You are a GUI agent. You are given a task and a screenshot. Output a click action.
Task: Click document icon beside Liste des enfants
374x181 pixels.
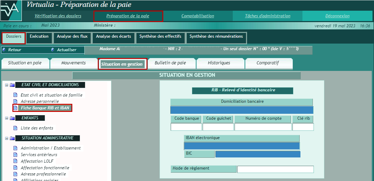click(x=15, y=128)
